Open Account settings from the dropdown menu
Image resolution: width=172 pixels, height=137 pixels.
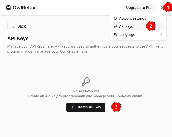[132, 18]
